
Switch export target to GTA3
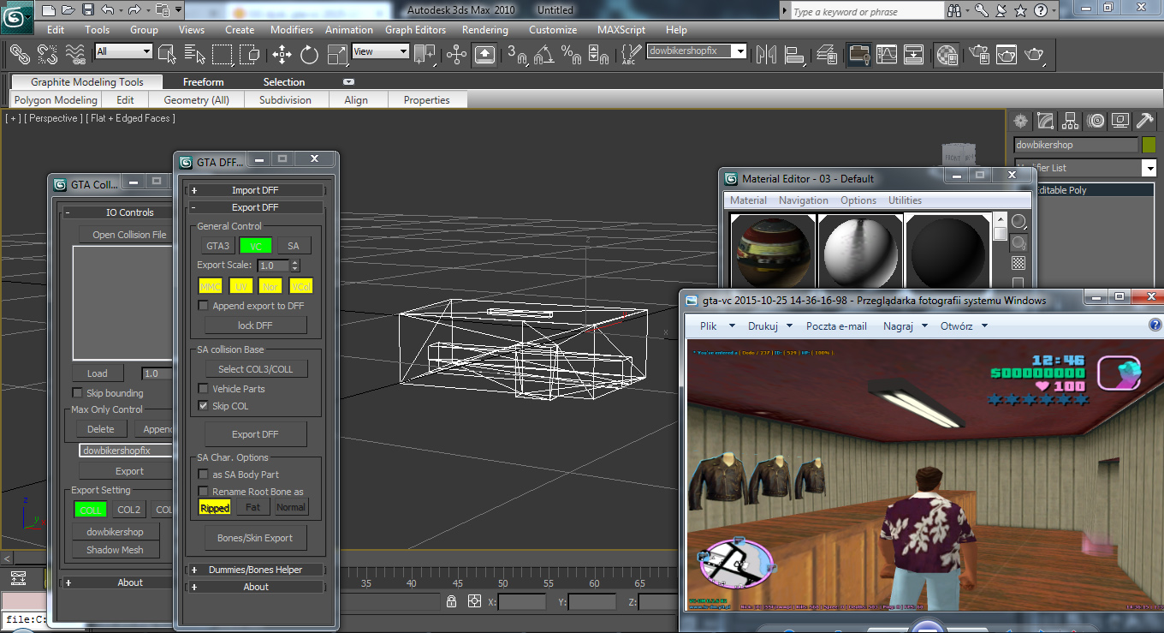point(218,246)
